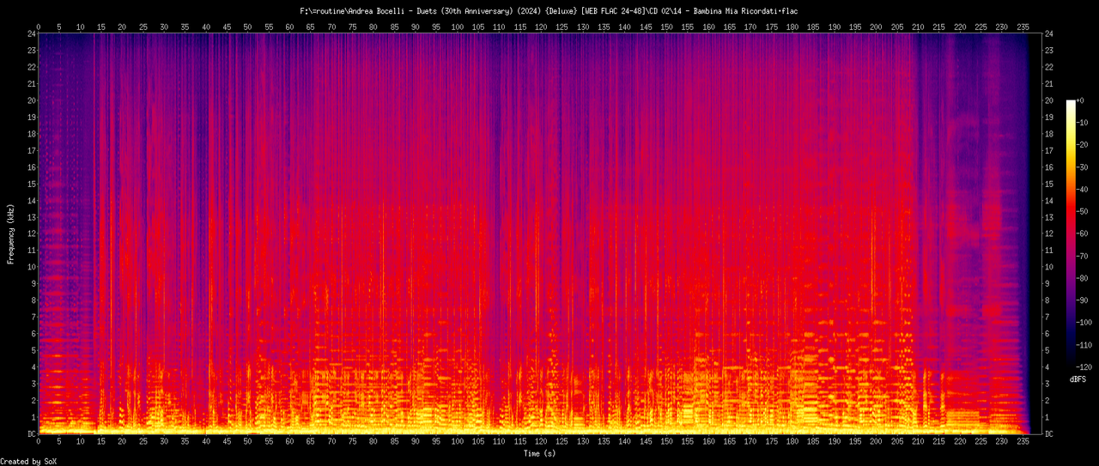Click the '16' label on the right frequency axis
Image resolution: width=1099 pixels, height=466 pixels.
(1049, 167)
